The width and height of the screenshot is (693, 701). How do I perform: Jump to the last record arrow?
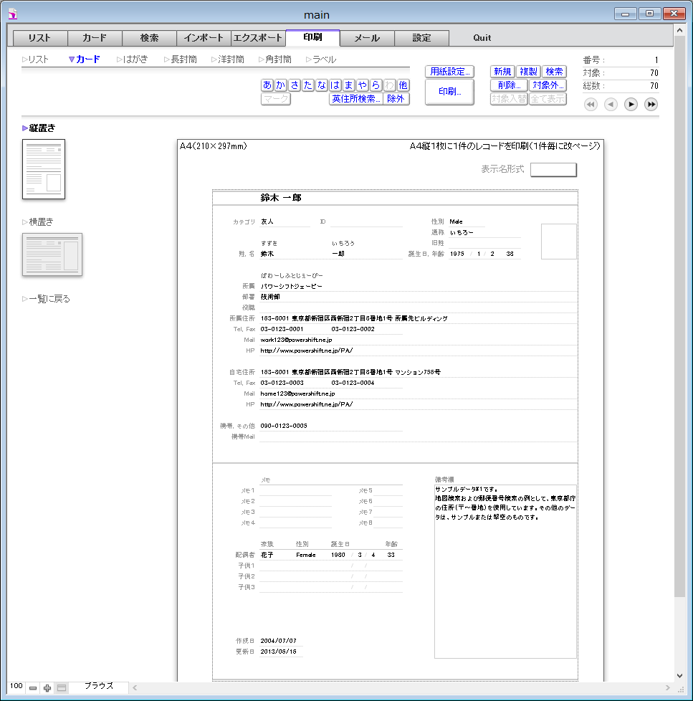(651, 105)
